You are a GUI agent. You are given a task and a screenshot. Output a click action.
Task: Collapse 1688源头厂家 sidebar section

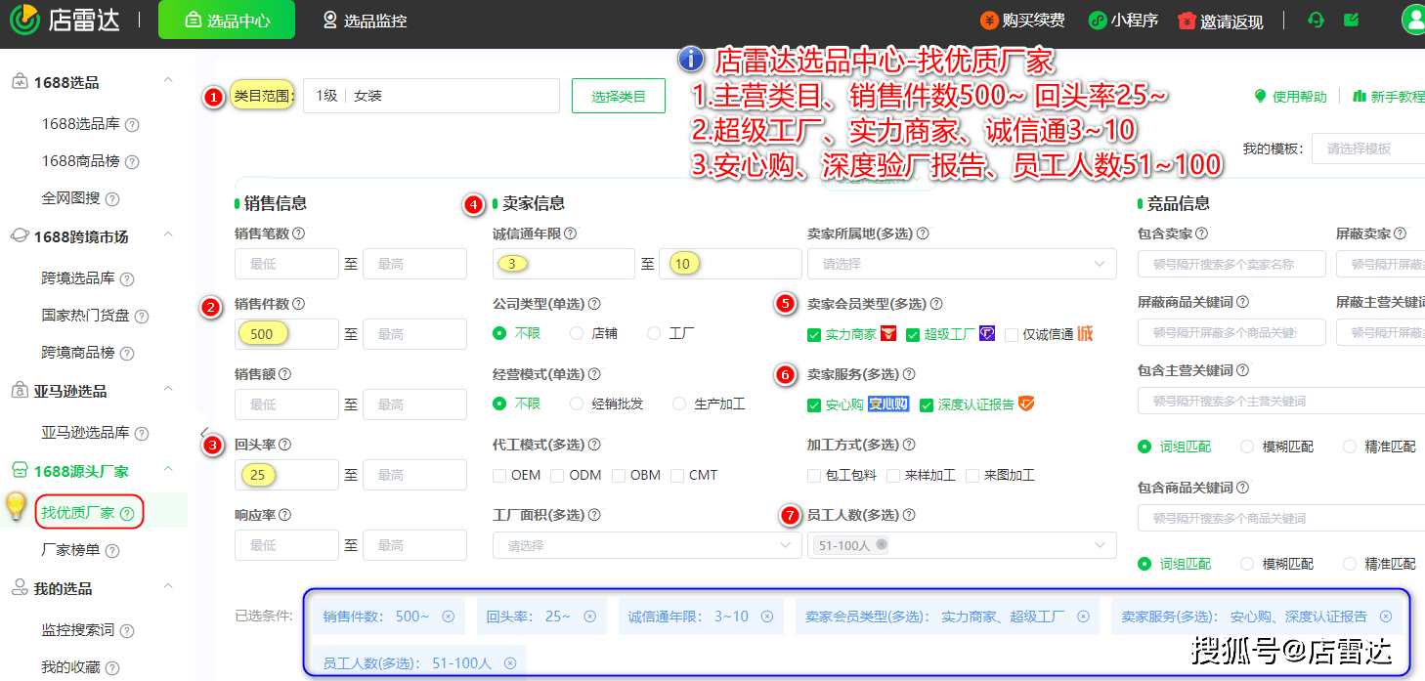168,469
